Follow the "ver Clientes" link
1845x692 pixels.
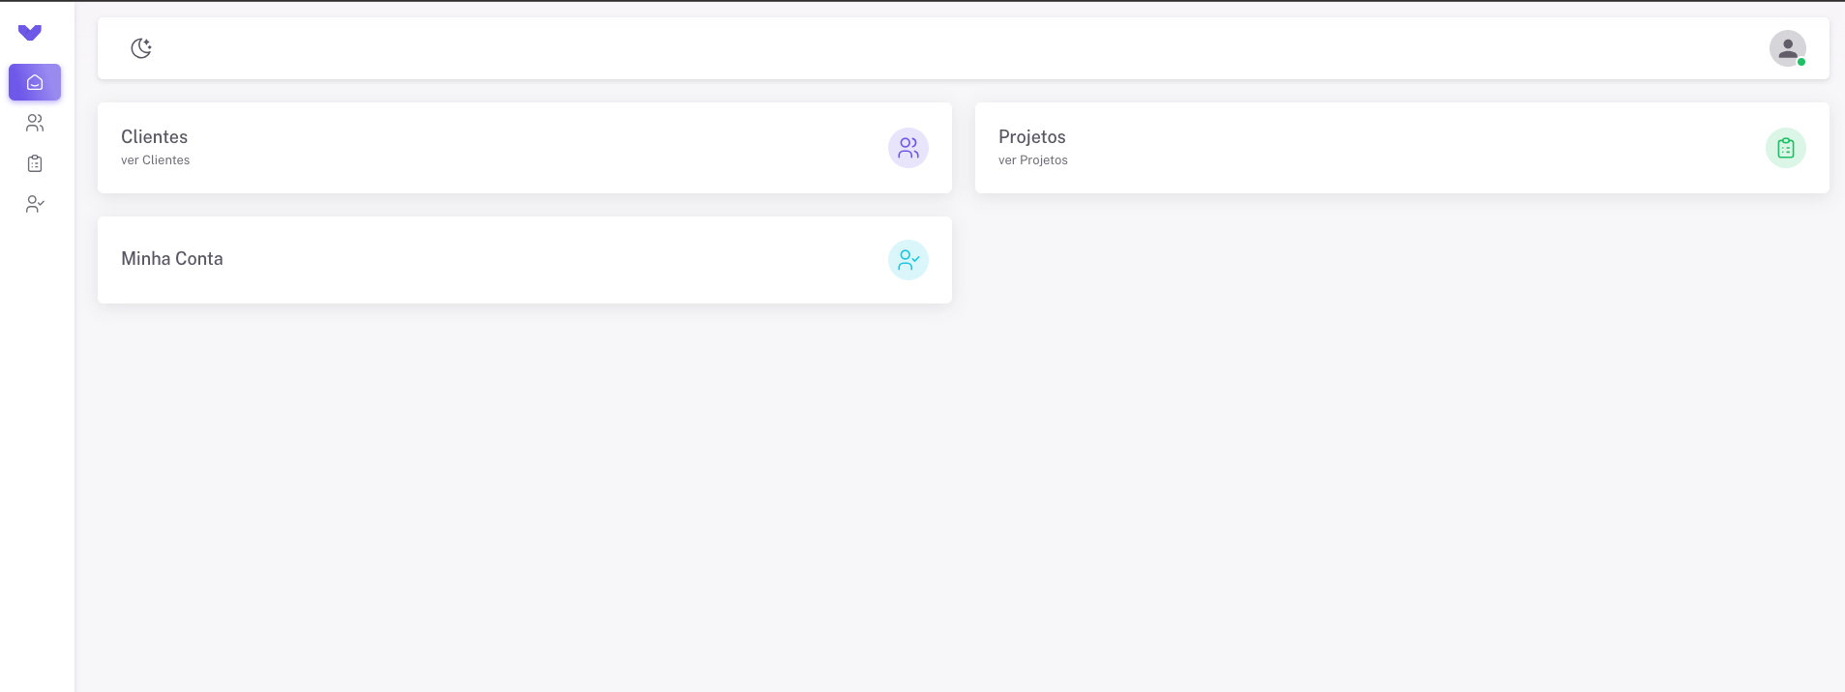156,160
